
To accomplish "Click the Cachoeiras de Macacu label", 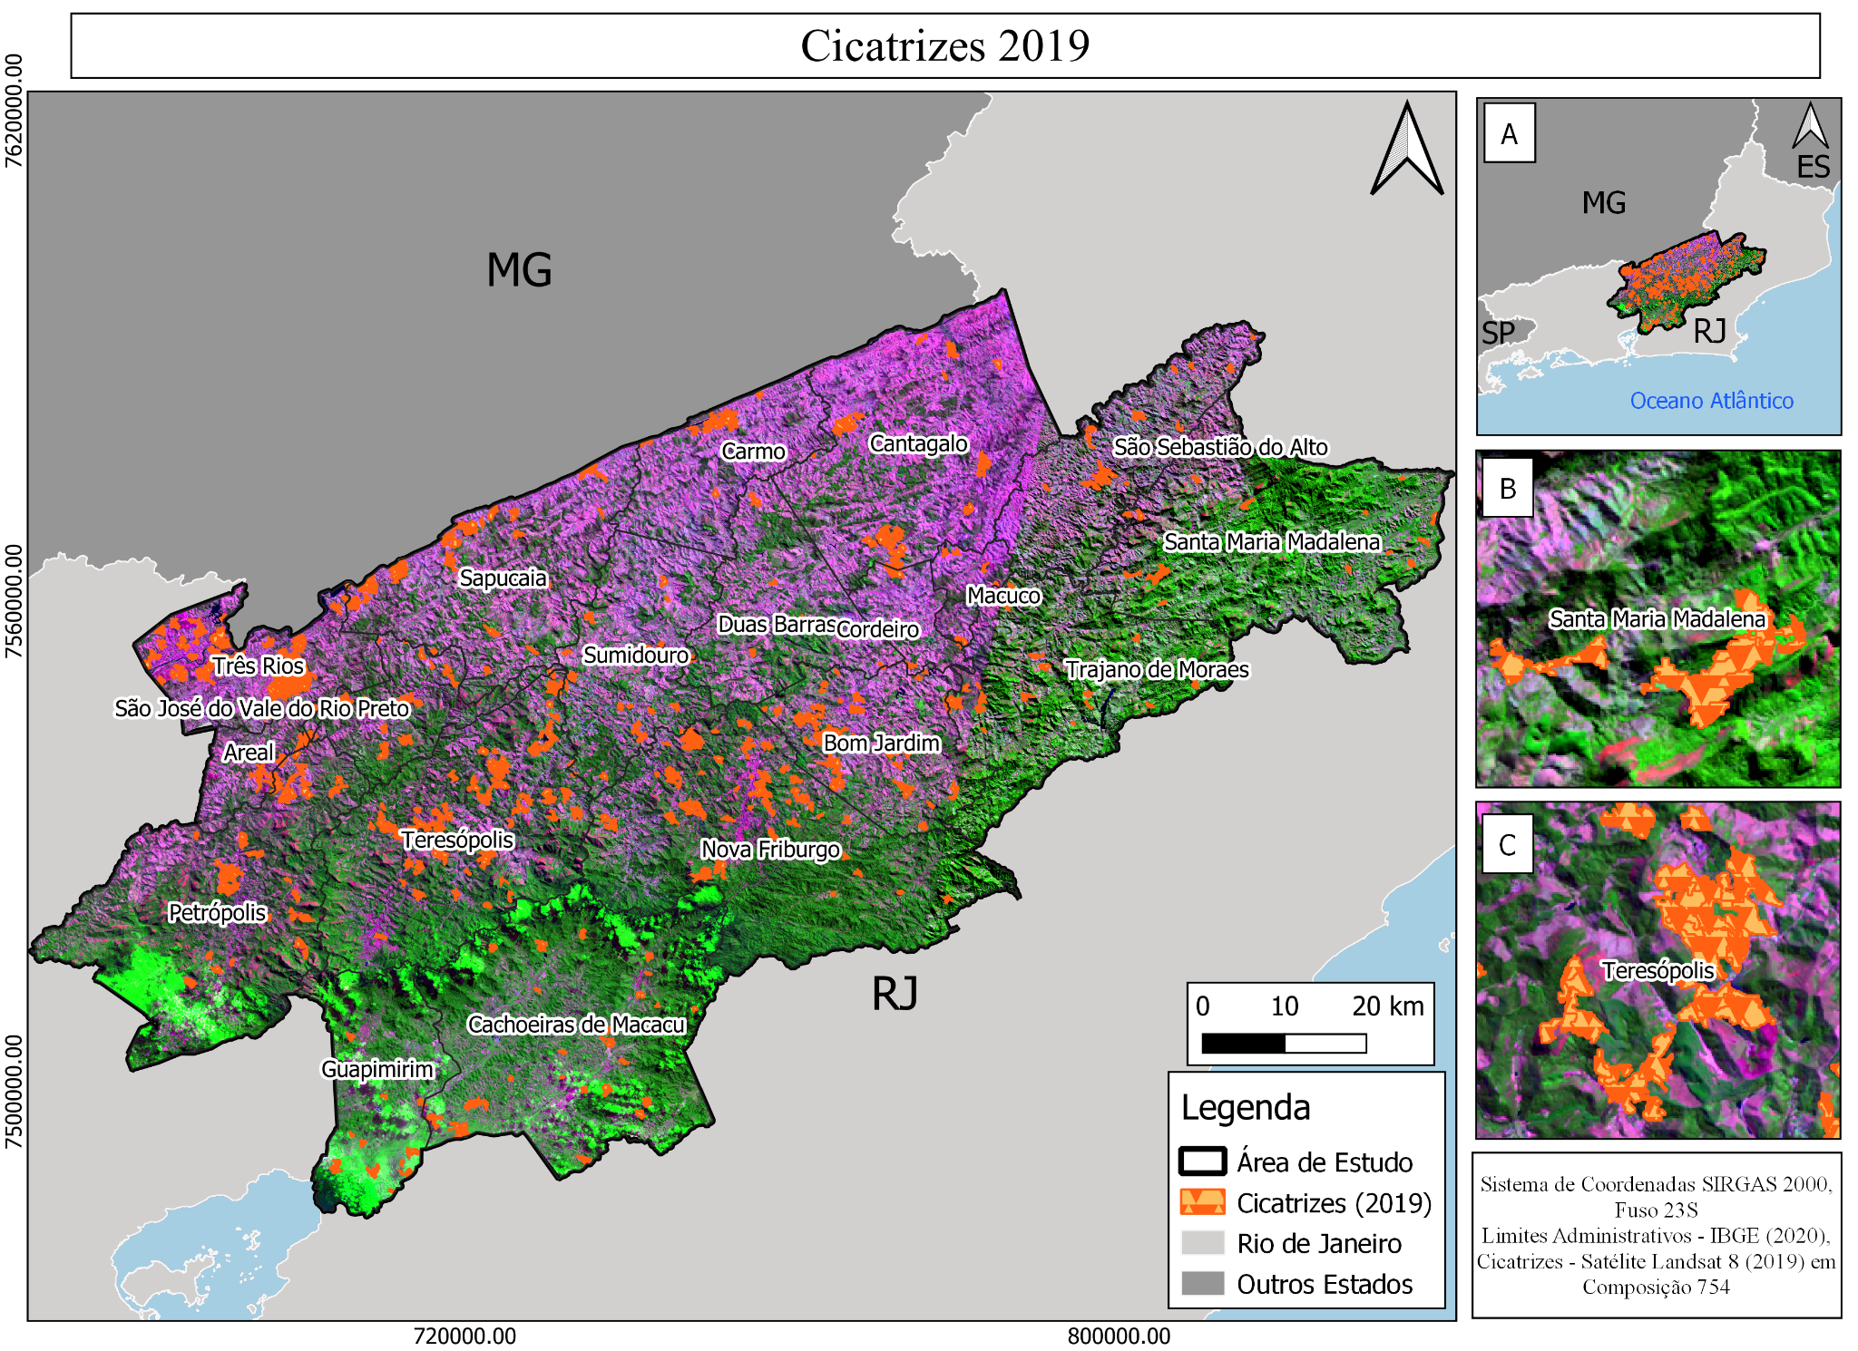I will pos(576,1025).
